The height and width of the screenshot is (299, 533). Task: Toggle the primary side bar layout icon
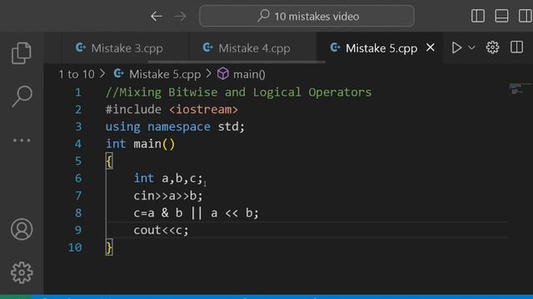(x=478, y=16)
